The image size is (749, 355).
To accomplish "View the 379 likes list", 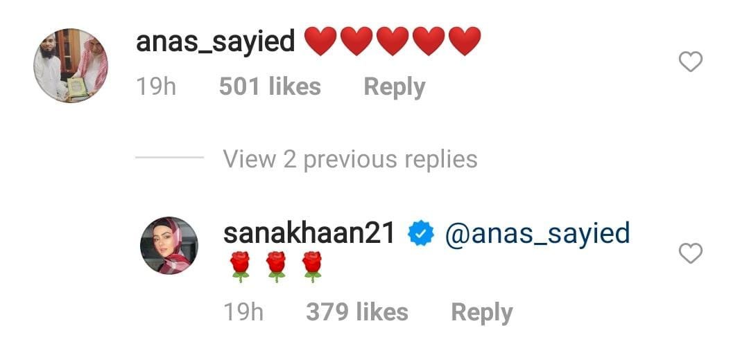I will (x=357, y=312).
